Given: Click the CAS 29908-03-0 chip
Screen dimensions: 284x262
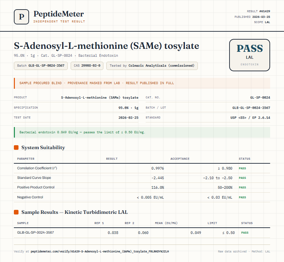Looking at the screenshot, I should pyautogui.click(x=87, y=66).
